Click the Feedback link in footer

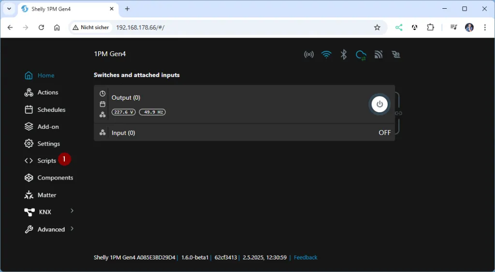306,257
